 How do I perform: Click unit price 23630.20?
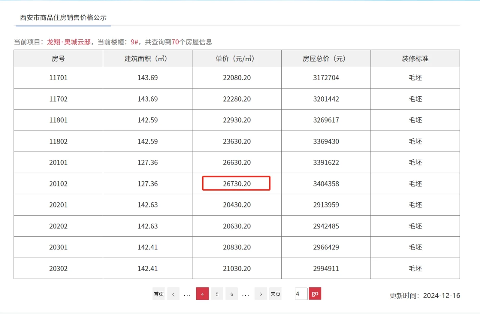coord(237,141)
